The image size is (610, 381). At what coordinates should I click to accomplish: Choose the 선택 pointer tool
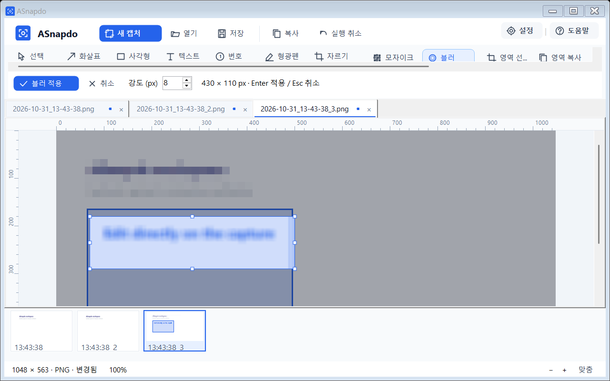point(30,56)
